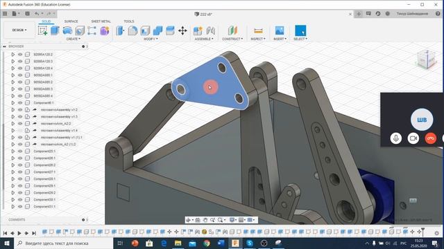Click the Insert image icon

pos(280,30)
